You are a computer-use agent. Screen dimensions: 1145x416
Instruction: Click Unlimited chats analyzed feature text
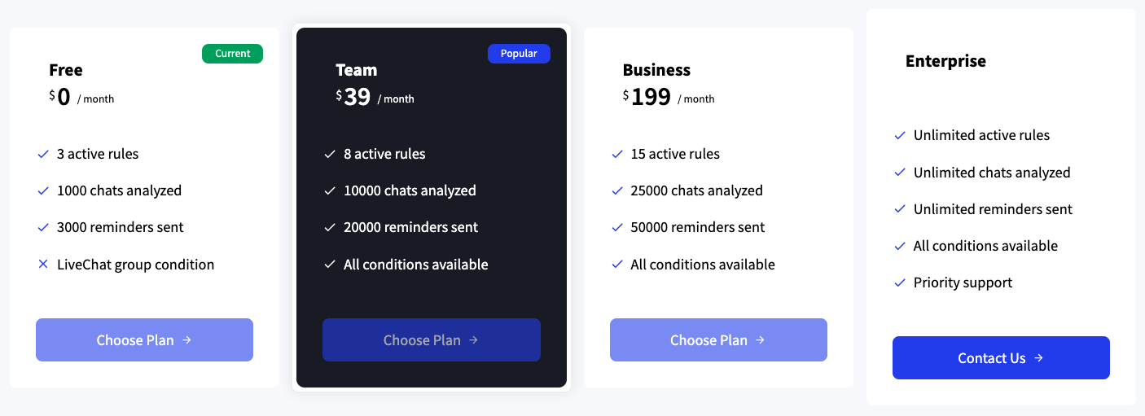[x=992, y=173]
